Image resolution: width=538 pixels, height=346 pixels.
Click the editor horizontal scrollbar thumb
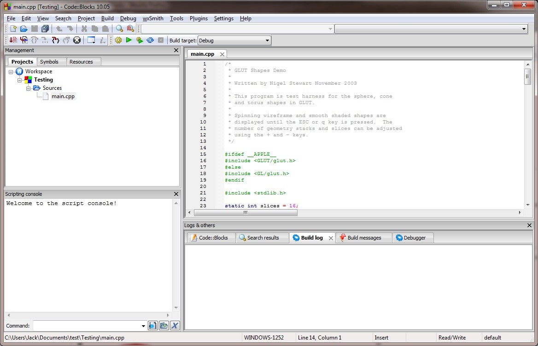click(246, 213)
